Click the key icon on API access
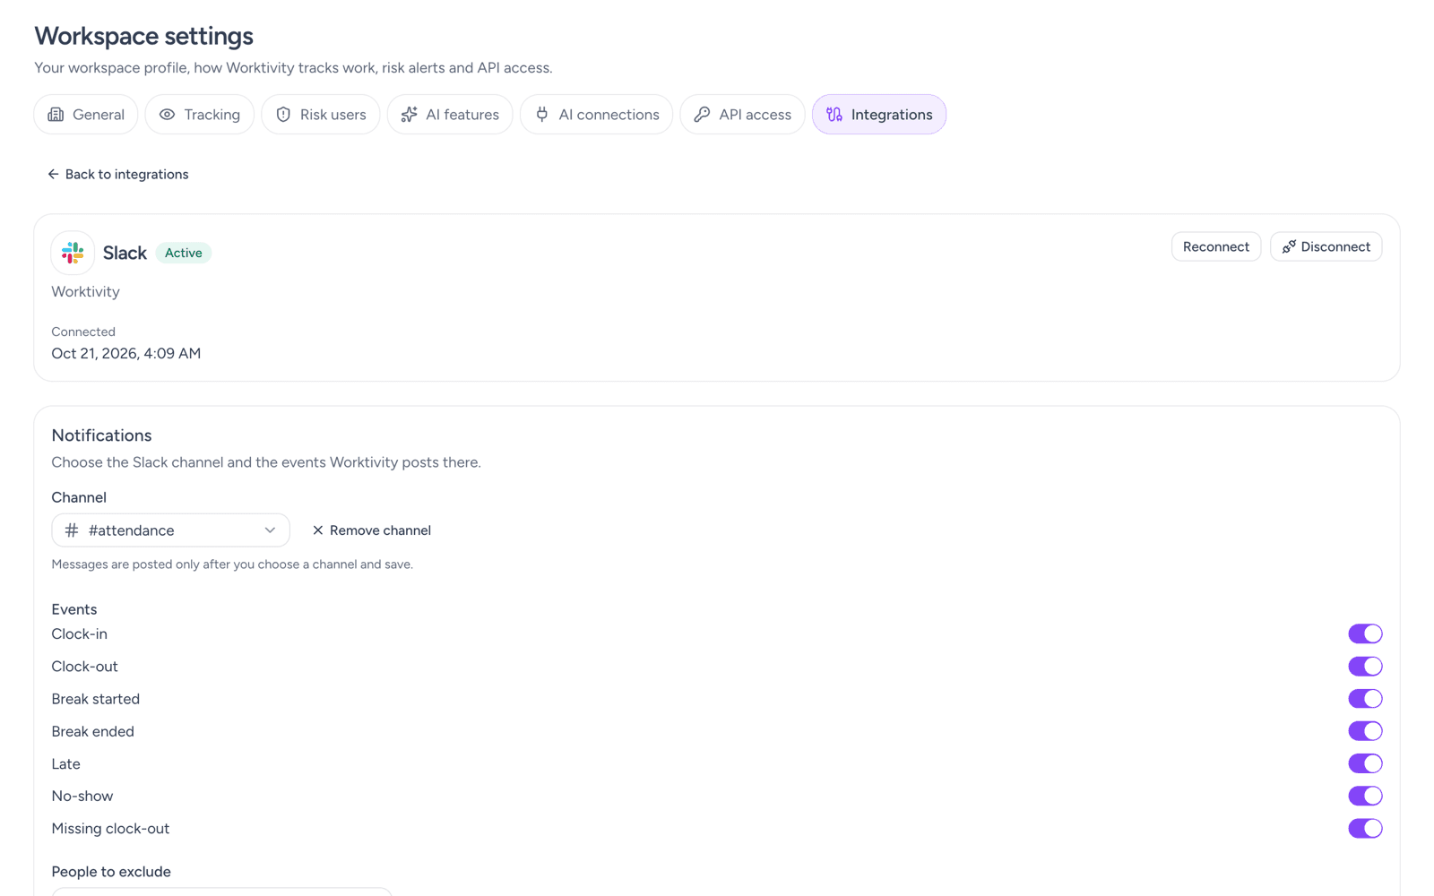This screenshot has height=896, width=1434. tap(702, 115)
